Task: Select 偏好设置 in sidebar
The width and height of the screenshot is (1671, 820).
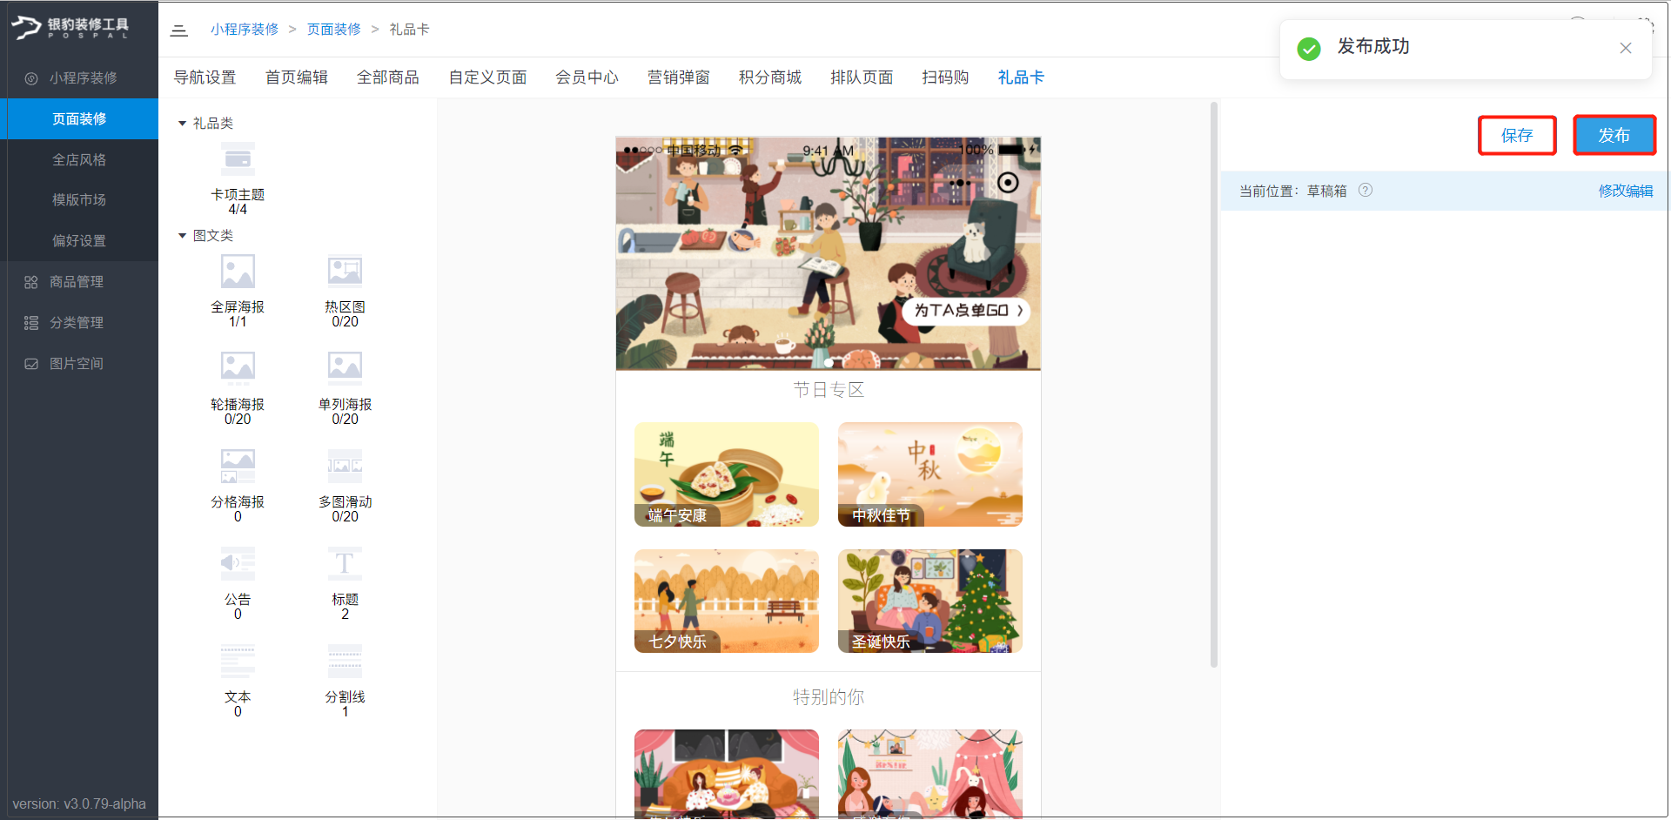Action: (79, 240)
